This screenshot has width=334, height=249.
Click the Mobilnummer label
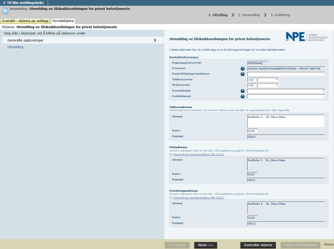coord(181,85)
